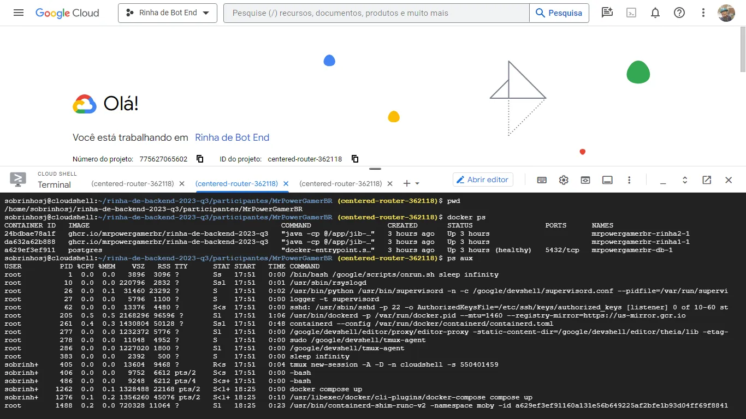
Task: Click the '/usr/sbin/rsyslogd' process command
Action: (x=328, y=283)
